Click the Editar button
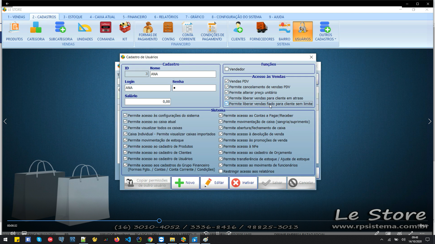This screenshot has height=244, width=435. pos(214,183)
